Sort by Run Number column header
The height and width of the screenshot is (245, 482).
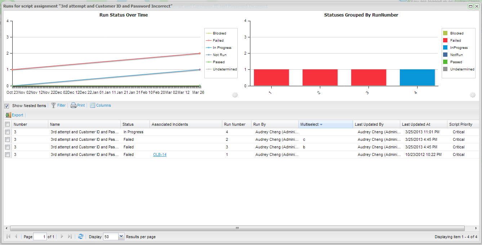[235, 124]
